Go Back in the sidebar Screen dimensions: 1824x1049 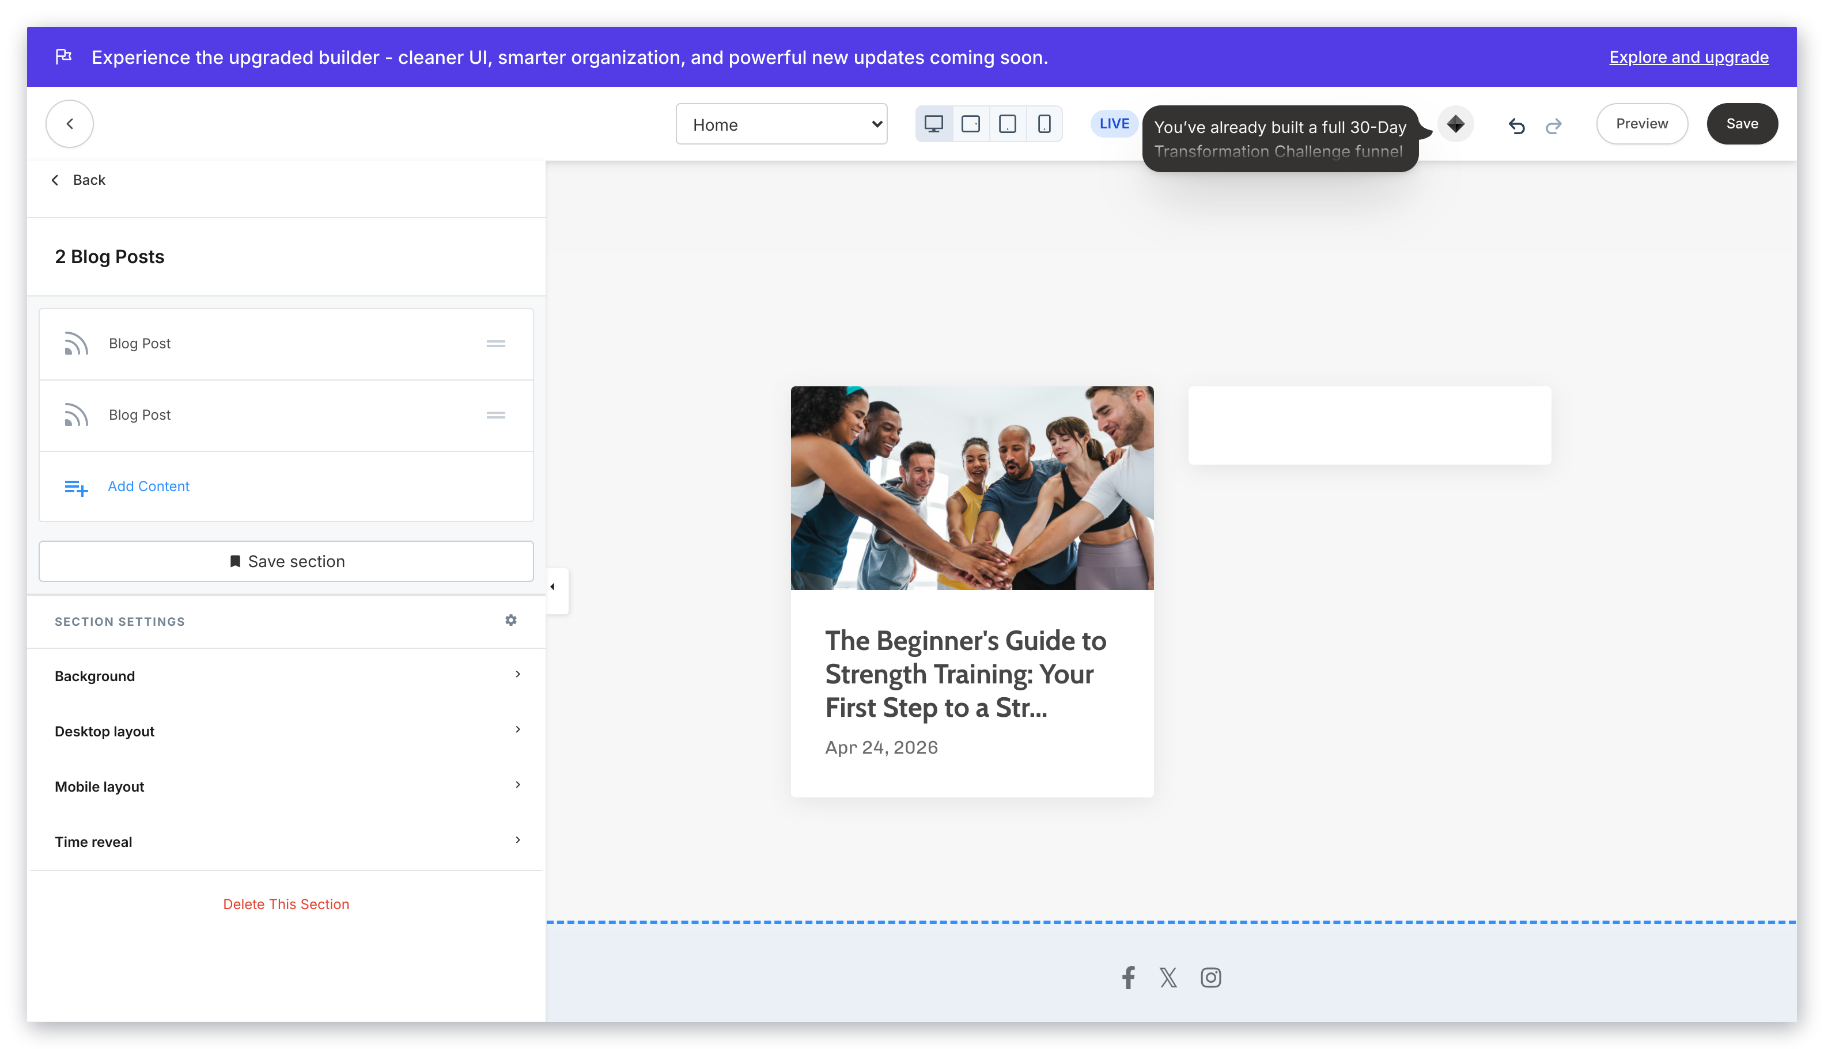78,180
